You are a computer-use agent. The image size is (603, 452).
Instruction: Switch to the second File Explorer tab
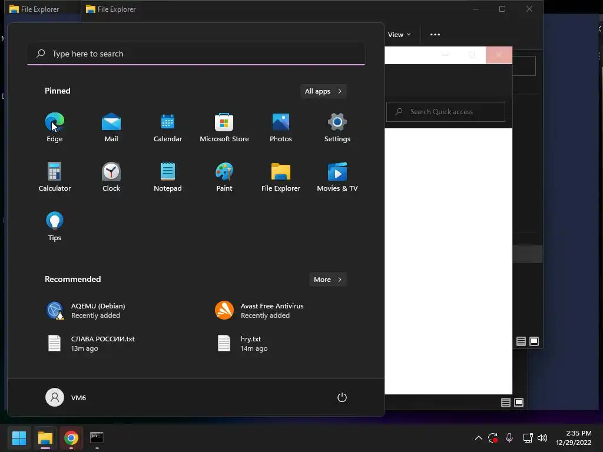pos(111,9)
